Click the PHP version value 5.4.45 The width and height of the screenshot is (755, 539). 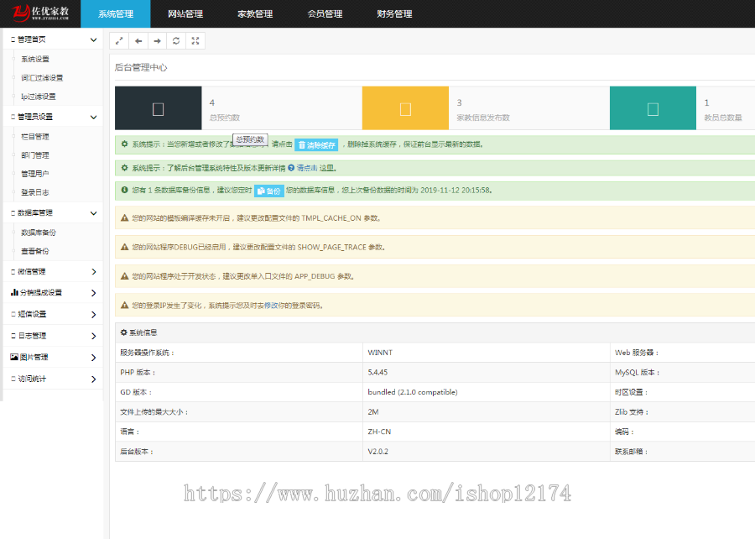tap(377, 372)
